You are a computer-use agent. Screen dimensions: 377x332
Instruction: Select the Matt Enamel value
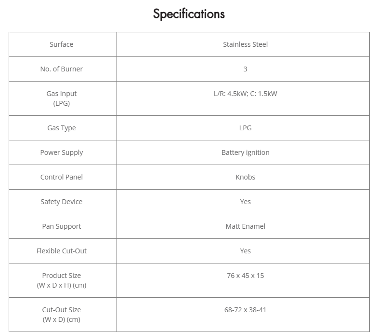coord(245,226)
